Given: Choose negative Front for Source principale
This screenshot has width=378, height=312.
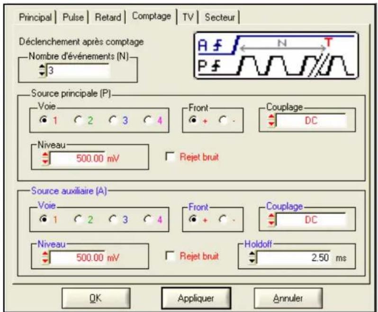Looking at the screenshot, I should (x=223, y=120).
